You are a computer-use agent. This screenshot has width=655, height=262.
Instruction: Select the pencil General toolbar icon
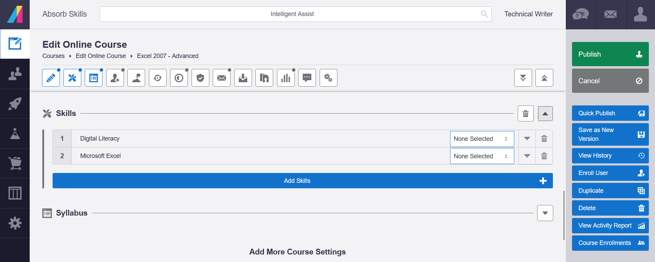(x=51, y=78)
